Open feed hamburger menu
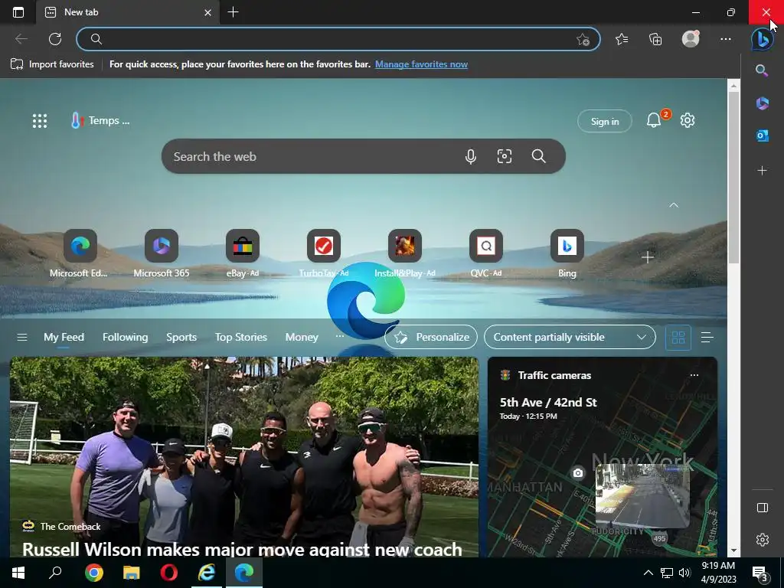 coord(22,338)
